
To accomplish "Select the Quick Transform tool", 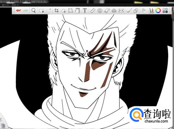I will coord(64,11).
